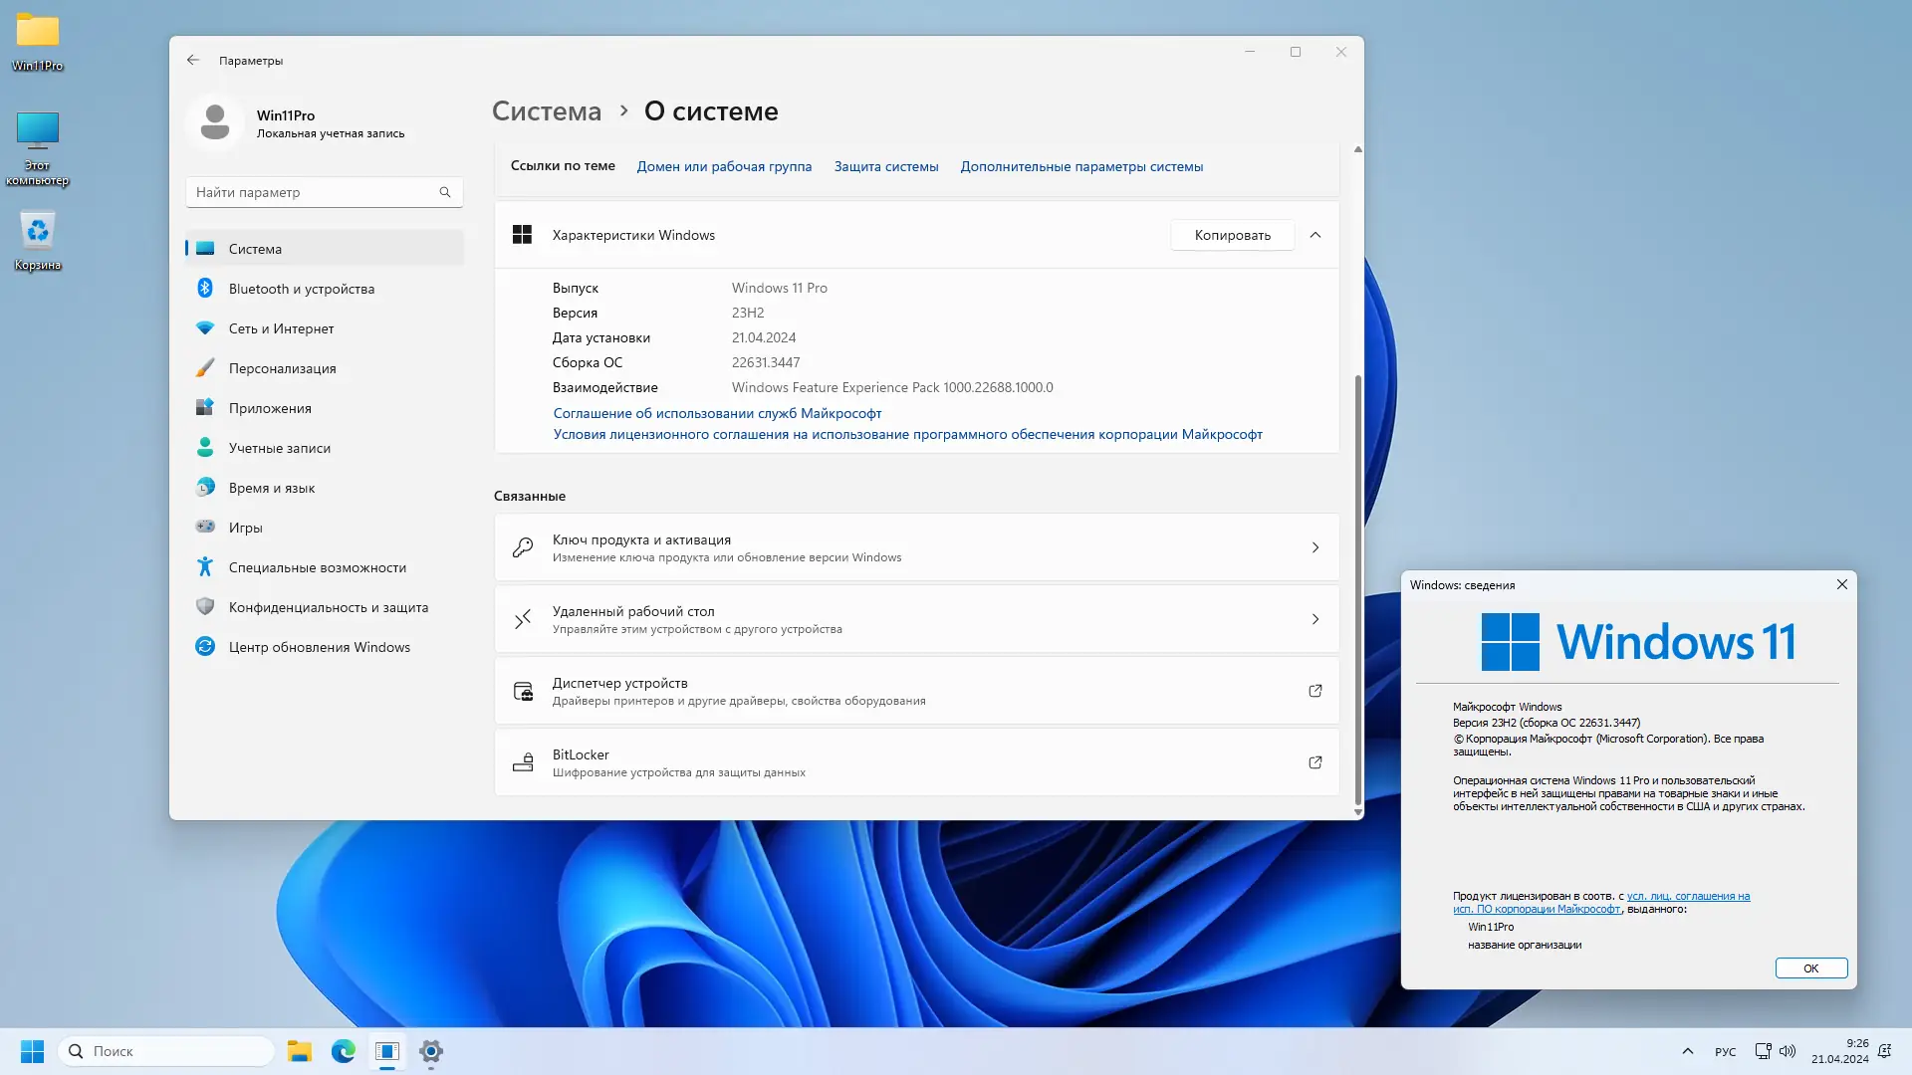The width and height of the screenshot is (1912, 1075).
Task: Open Центр обновления Windows
Action: 319,647
